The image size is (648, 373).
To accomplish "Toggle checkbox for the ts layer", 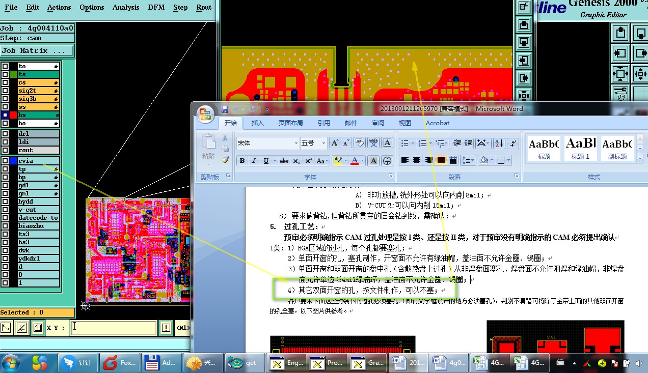I will pos(5,74).
